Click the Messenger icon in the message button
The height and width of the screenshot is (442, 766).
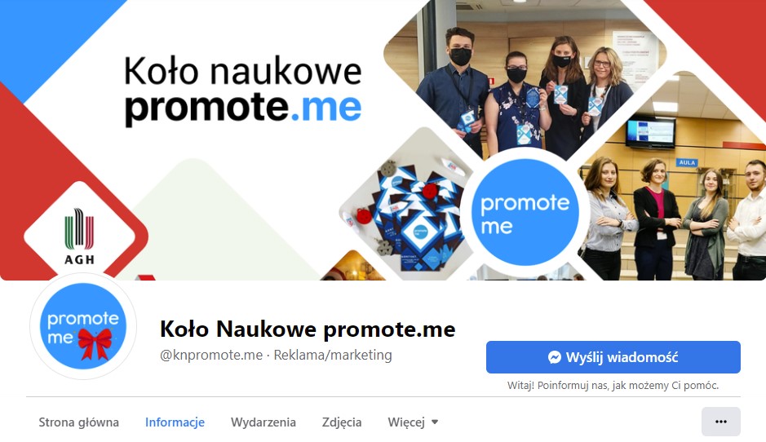click(x=554, y=357)
